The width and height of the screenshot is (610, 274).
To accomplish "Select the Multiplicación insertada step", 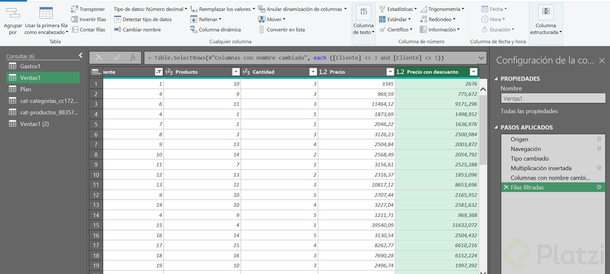I will (x=541, y=168).
